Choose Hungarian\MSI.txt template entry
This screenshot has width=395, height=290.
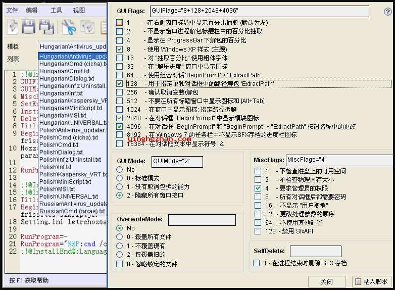(73, 115)
